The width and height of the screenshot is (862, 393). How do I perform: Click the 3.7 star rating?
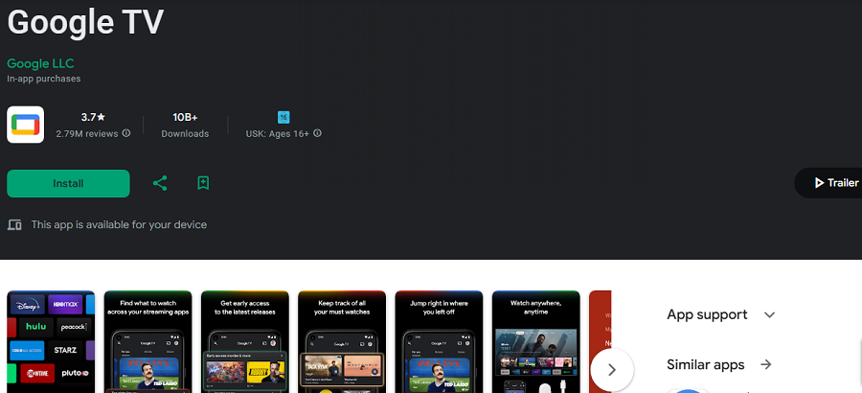coord(93,117)
